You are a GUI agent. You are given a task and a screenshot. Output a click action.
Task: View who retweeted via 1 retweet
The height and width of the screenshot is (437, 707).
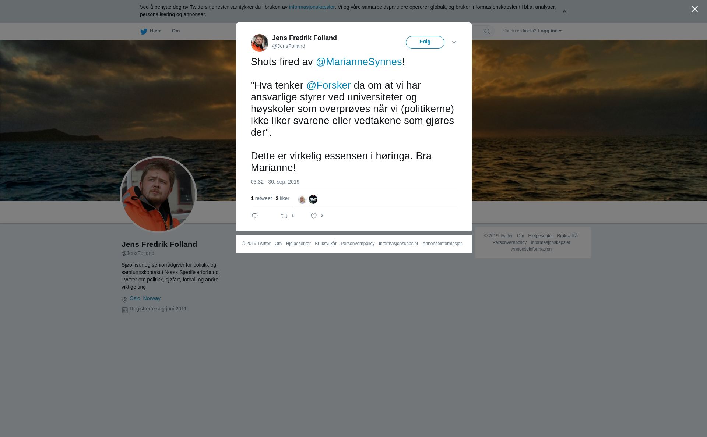click(x=261, y=198)
